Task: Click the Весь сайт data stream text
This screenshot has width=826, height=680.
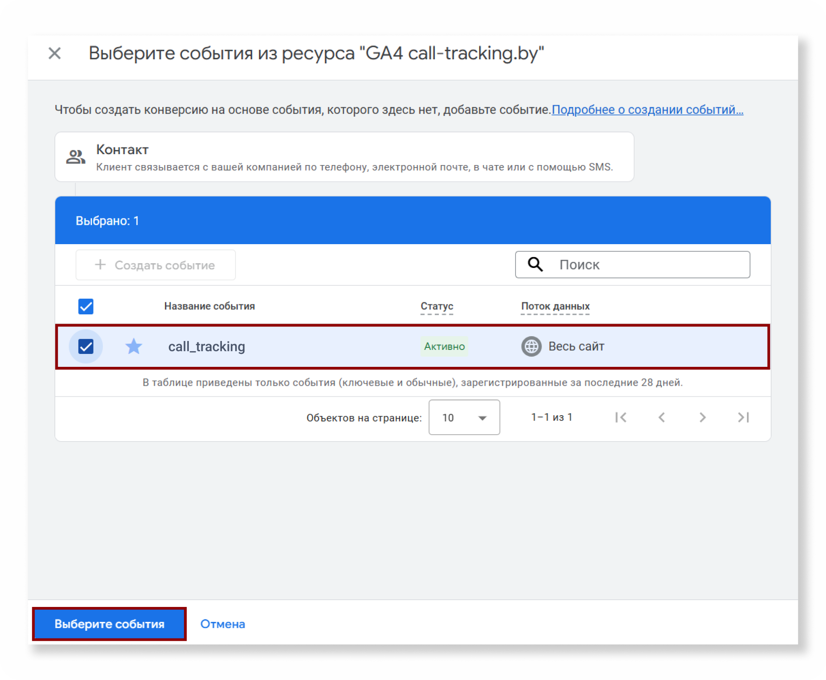Action: click(576, 346)
